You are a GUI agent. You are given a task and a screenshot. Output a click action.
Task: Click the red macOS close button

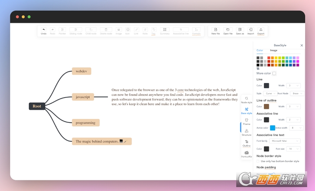click(17, 17)
